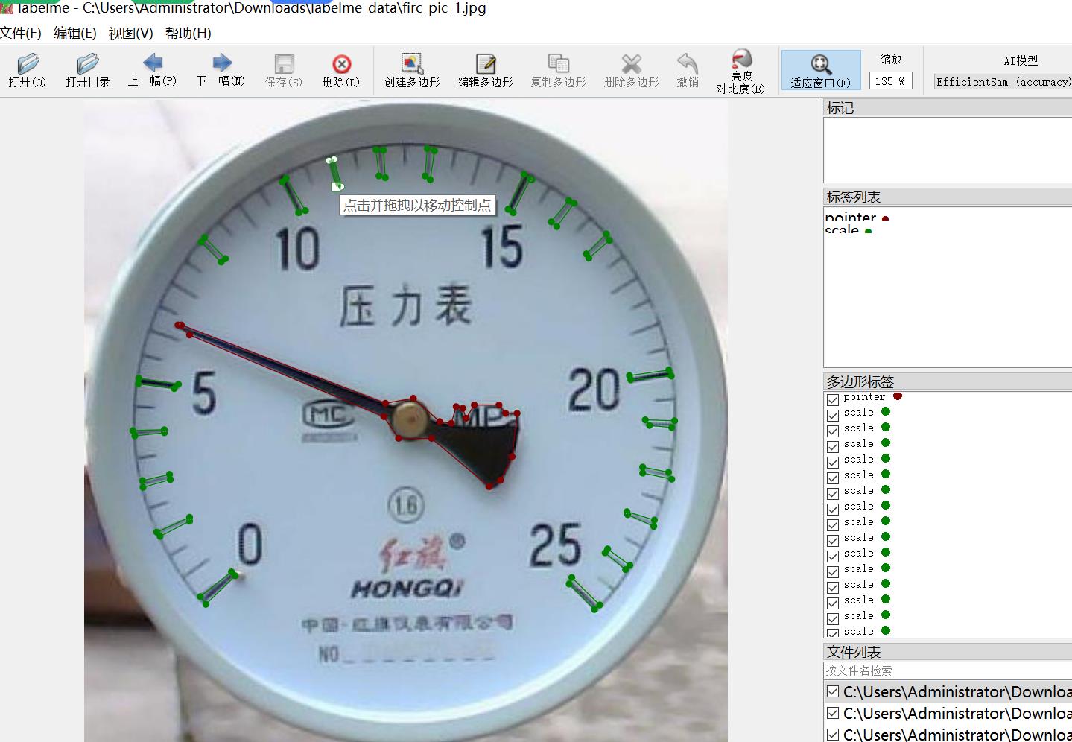
Task: Uncheck the pointer polygon label checkbox
Action: click(833, 399)
